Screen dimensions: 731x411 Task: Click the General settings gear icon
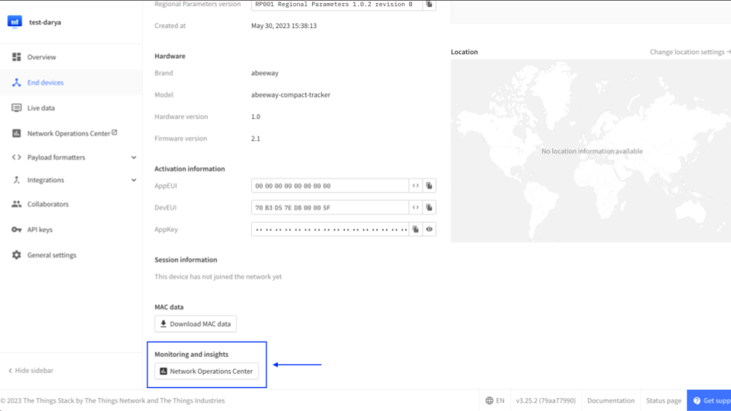pyautogui.click(x=17, y=255)
